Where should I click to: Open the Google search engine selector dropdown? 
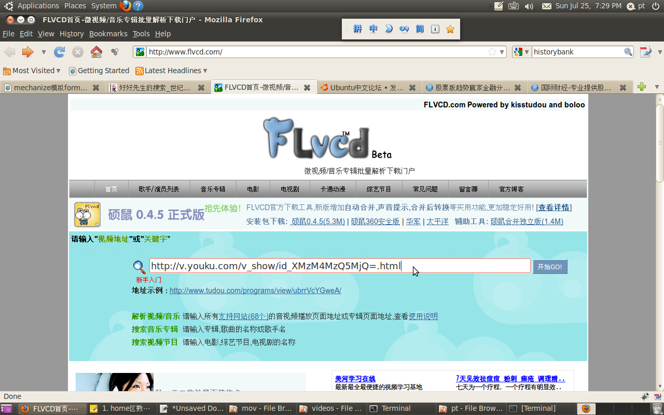click(521, 52)
